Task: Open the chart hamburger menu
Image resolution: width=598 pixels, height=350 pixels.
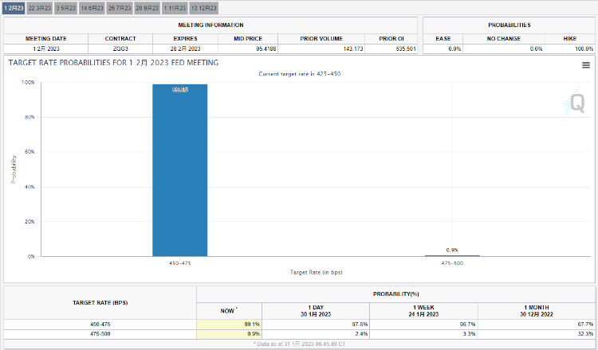Action: click(x=586, y=65)
